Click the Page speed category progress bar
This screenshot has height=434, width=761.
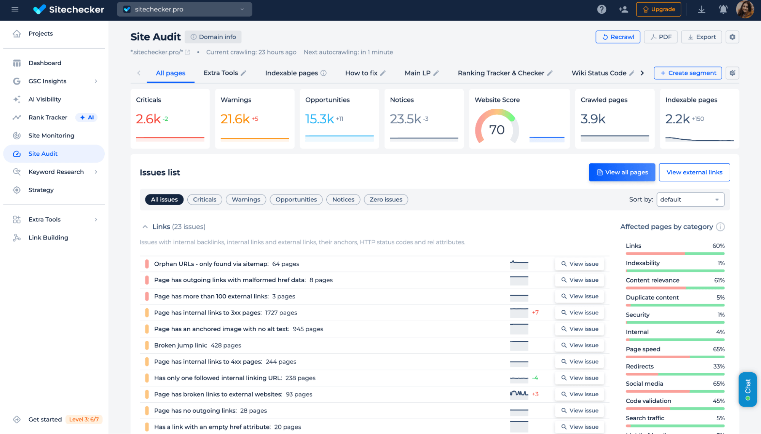(675, 357)
